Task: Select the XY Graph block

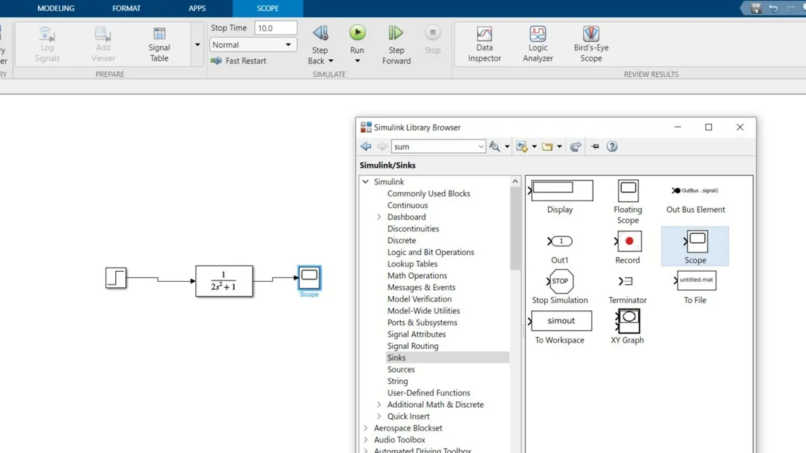Action: click(628, 320)
